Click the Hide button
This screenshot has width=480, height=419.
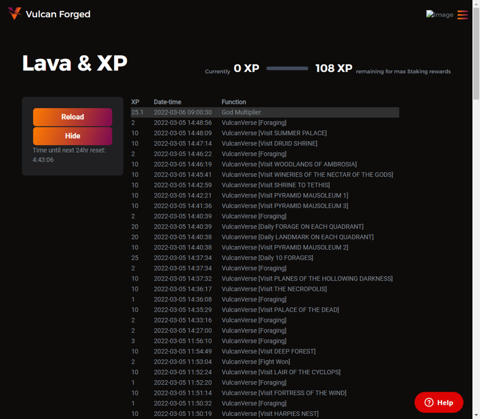(73, 136)
